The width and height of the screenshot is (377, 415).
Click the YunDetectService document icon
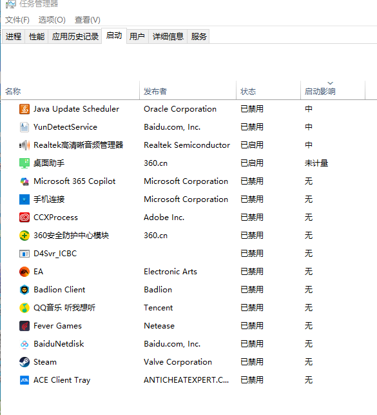point(24,127)
